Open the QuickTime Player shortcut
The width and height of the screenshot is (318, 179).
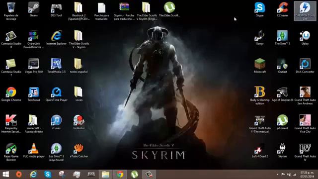pyautogui.click(x=56, y=94)
